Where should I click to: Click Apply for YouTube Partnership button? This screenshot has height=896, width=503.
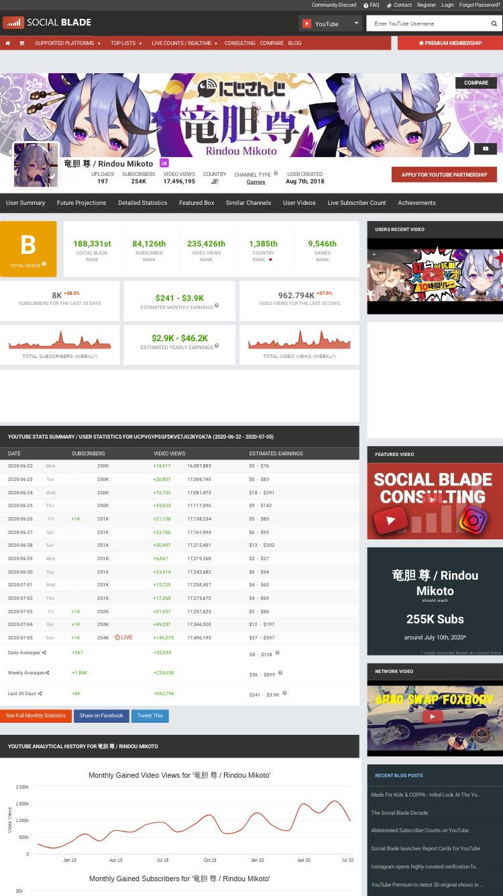[444, 175]
